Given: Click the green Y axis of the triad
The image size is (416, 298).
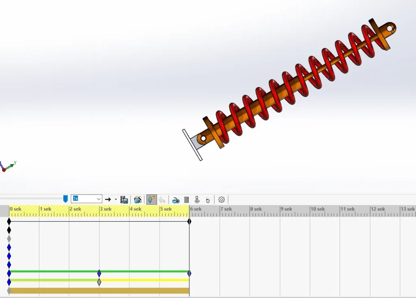Looking at the screenshot, I should (10, 166).
